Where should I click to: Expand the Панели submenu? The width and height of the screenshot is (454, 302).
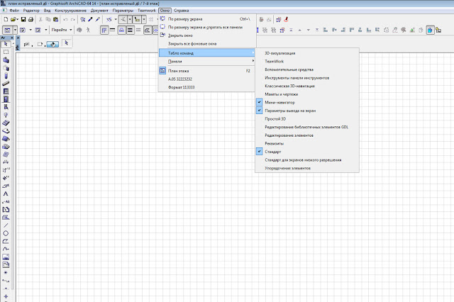point(206,62)
